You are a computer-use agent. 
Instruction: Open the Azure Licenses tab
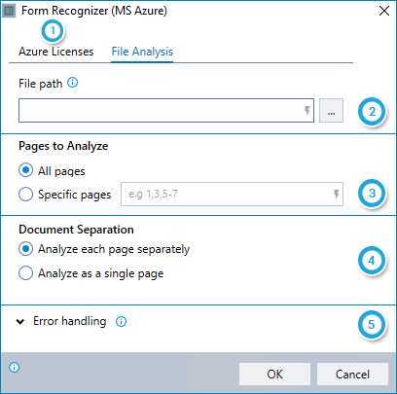coord(55,52)
